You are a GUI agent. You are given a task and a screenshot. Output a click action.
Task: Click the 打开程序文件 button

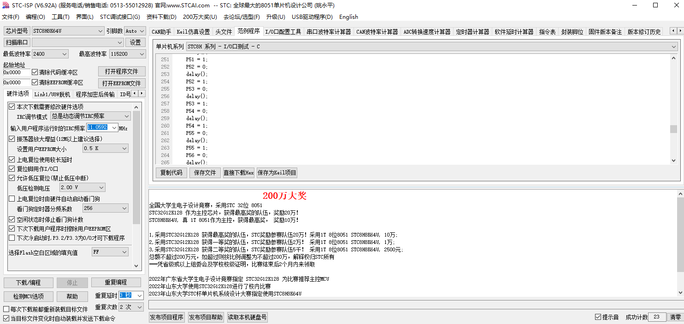tap(122, 72)
